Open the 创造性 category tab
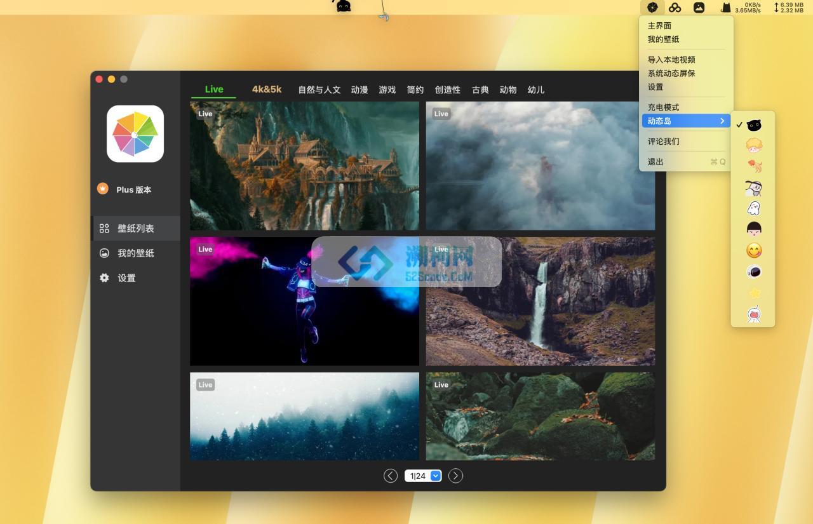The height and width of the screenshot is (524, 813). coord(448,90)
